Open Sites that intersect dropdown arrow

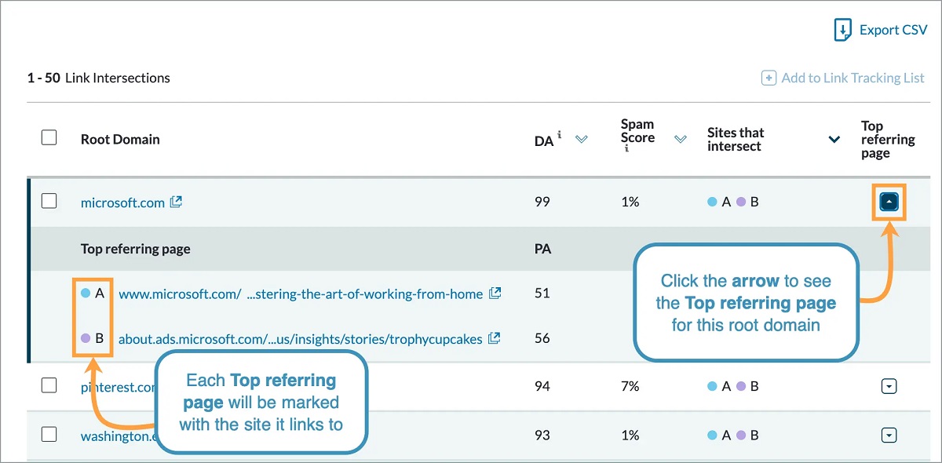[834, 140]
